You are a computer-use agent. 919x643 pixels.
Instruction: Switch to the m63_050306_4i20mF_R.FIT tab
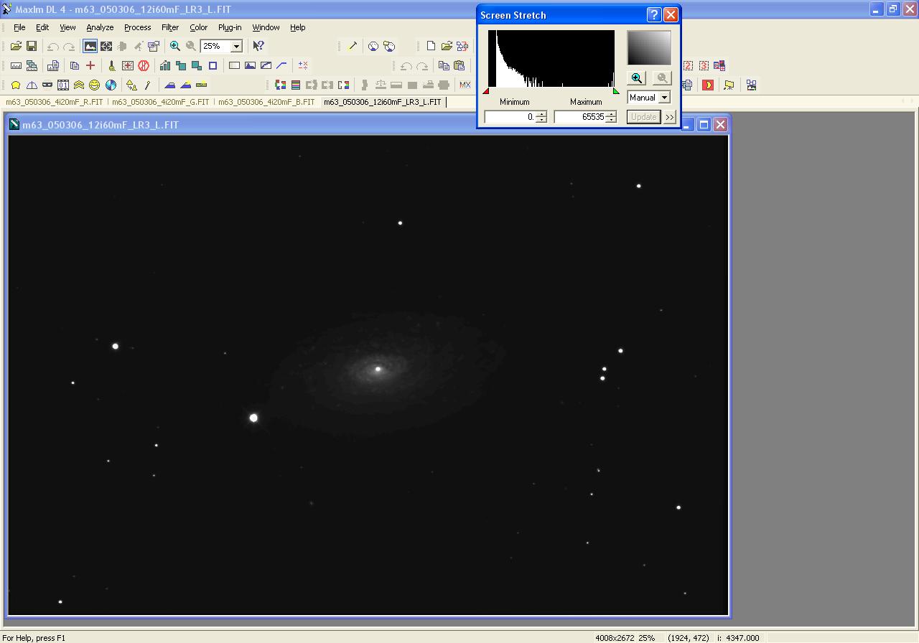tap(55, 102)
